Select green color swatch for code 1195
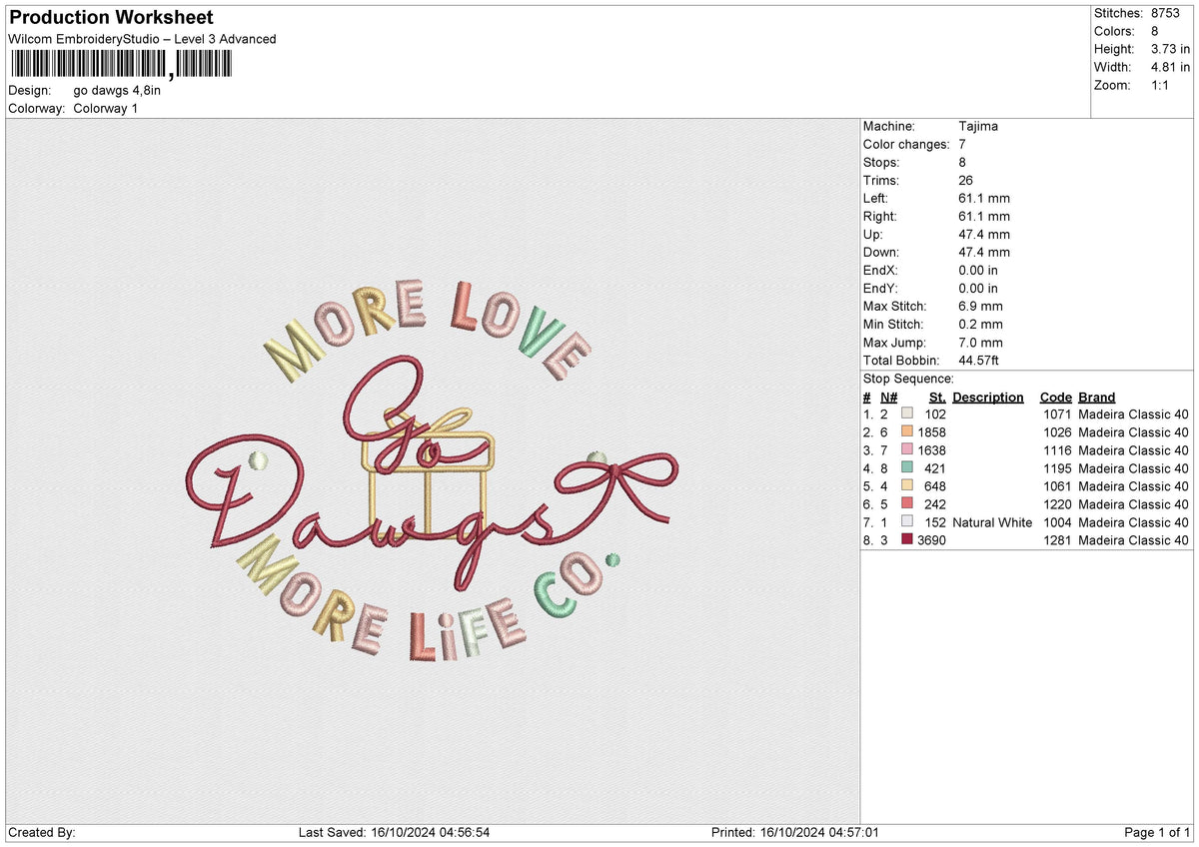The image size is (1199, 847). pyautogui.click(x=907, y=468)
